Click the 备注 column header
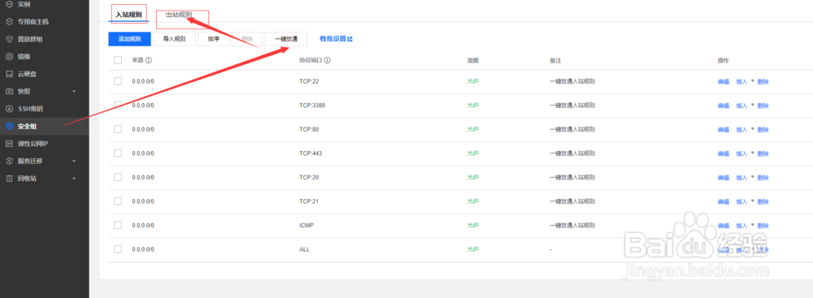The image size is (813, 298). coord(555,61)
